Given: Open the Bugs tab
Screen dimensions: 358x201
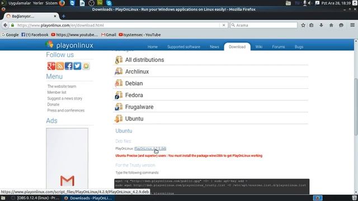Looking at the screenshot, I should (x=299, y=47).
